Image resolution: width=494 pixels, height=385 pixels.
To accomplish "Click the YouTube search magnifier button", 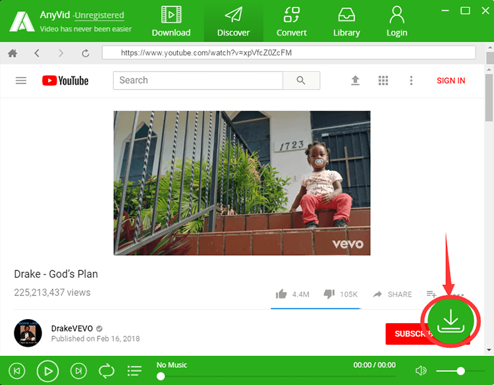I will coord(301,80).
